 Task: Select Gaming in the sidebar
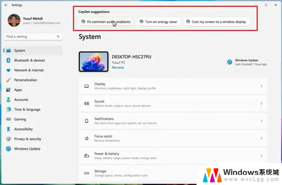click(x=33, y=119)
